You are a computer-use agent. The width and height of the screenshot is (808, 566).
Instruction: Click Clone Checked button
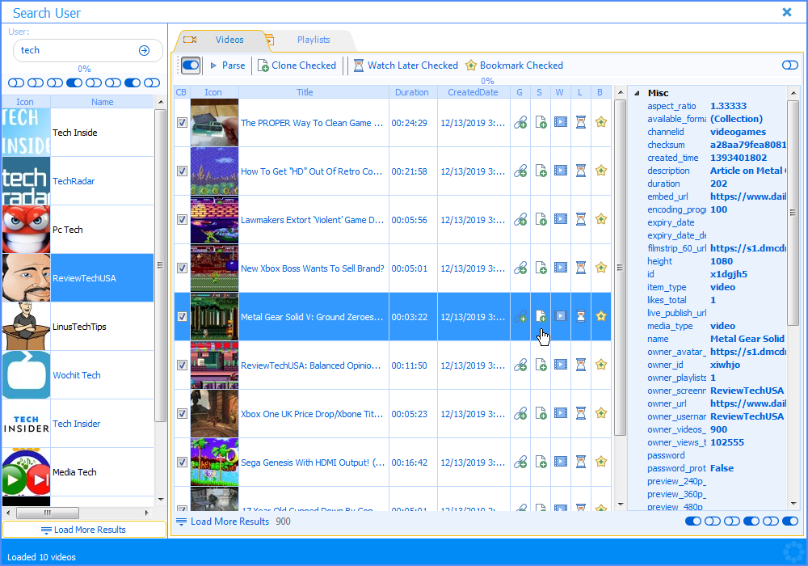pos(297,65)
